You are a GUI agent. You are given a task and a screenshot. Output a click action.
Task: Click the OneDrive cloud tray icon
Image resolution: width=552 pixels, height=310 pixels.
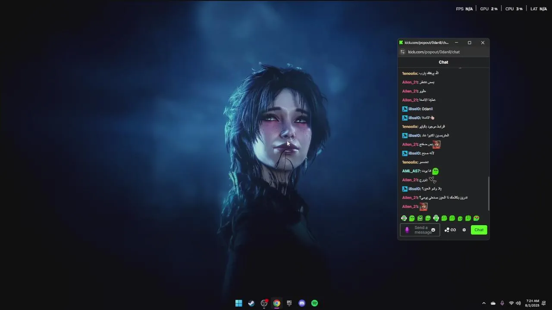coord(493,303)
